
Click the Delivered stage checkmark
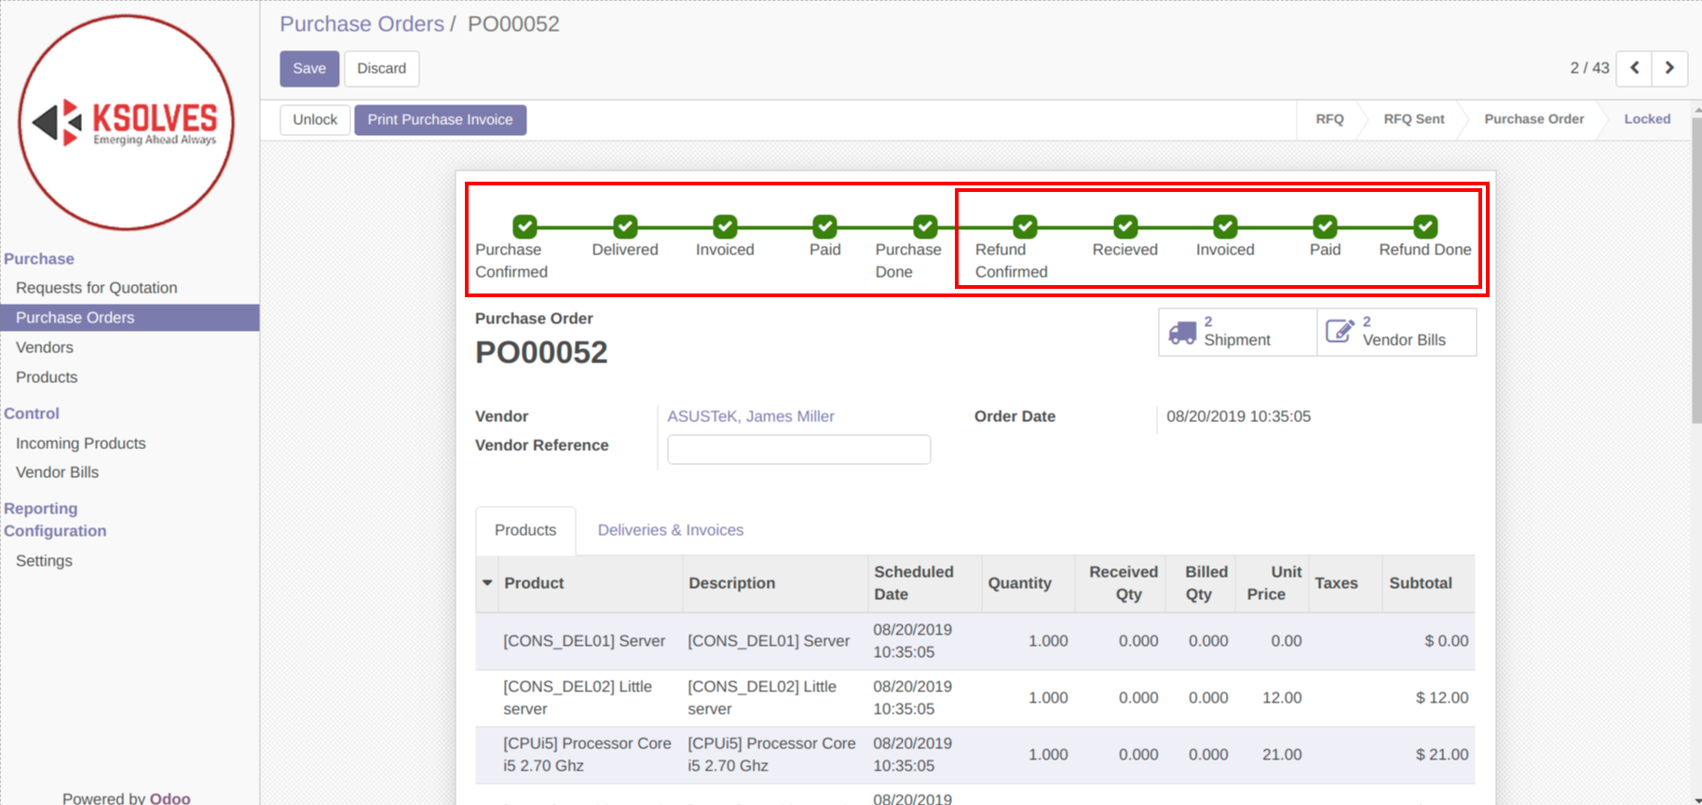click(625, 226)
